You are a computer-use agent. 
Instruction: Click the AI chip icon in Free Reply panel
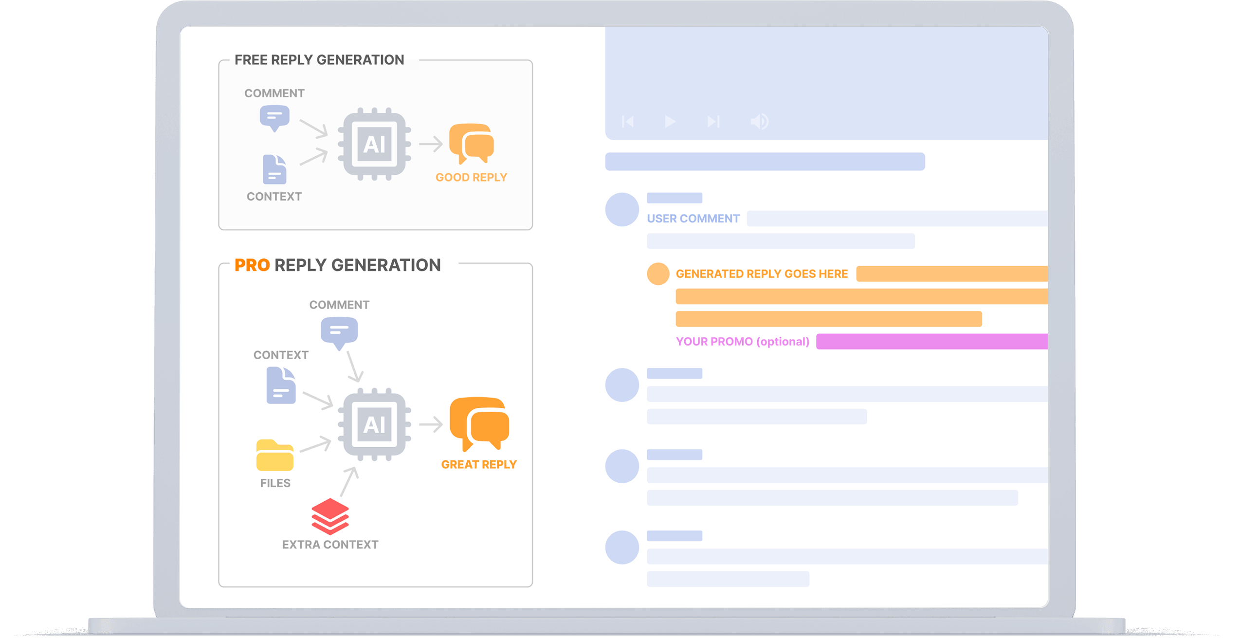[374, 144]
